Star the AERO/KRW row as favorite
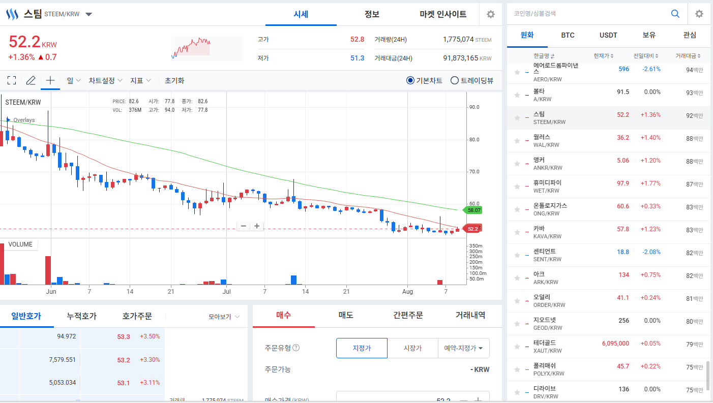This screenshot has width=713, height=403. pos(517,72)
